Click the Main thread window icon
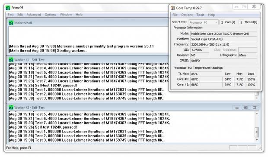 pos(11,23)
